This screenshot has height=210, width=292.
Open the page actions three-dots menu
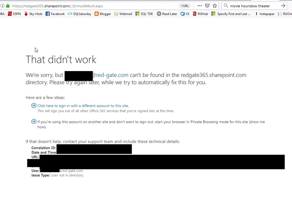click(200, 6)
